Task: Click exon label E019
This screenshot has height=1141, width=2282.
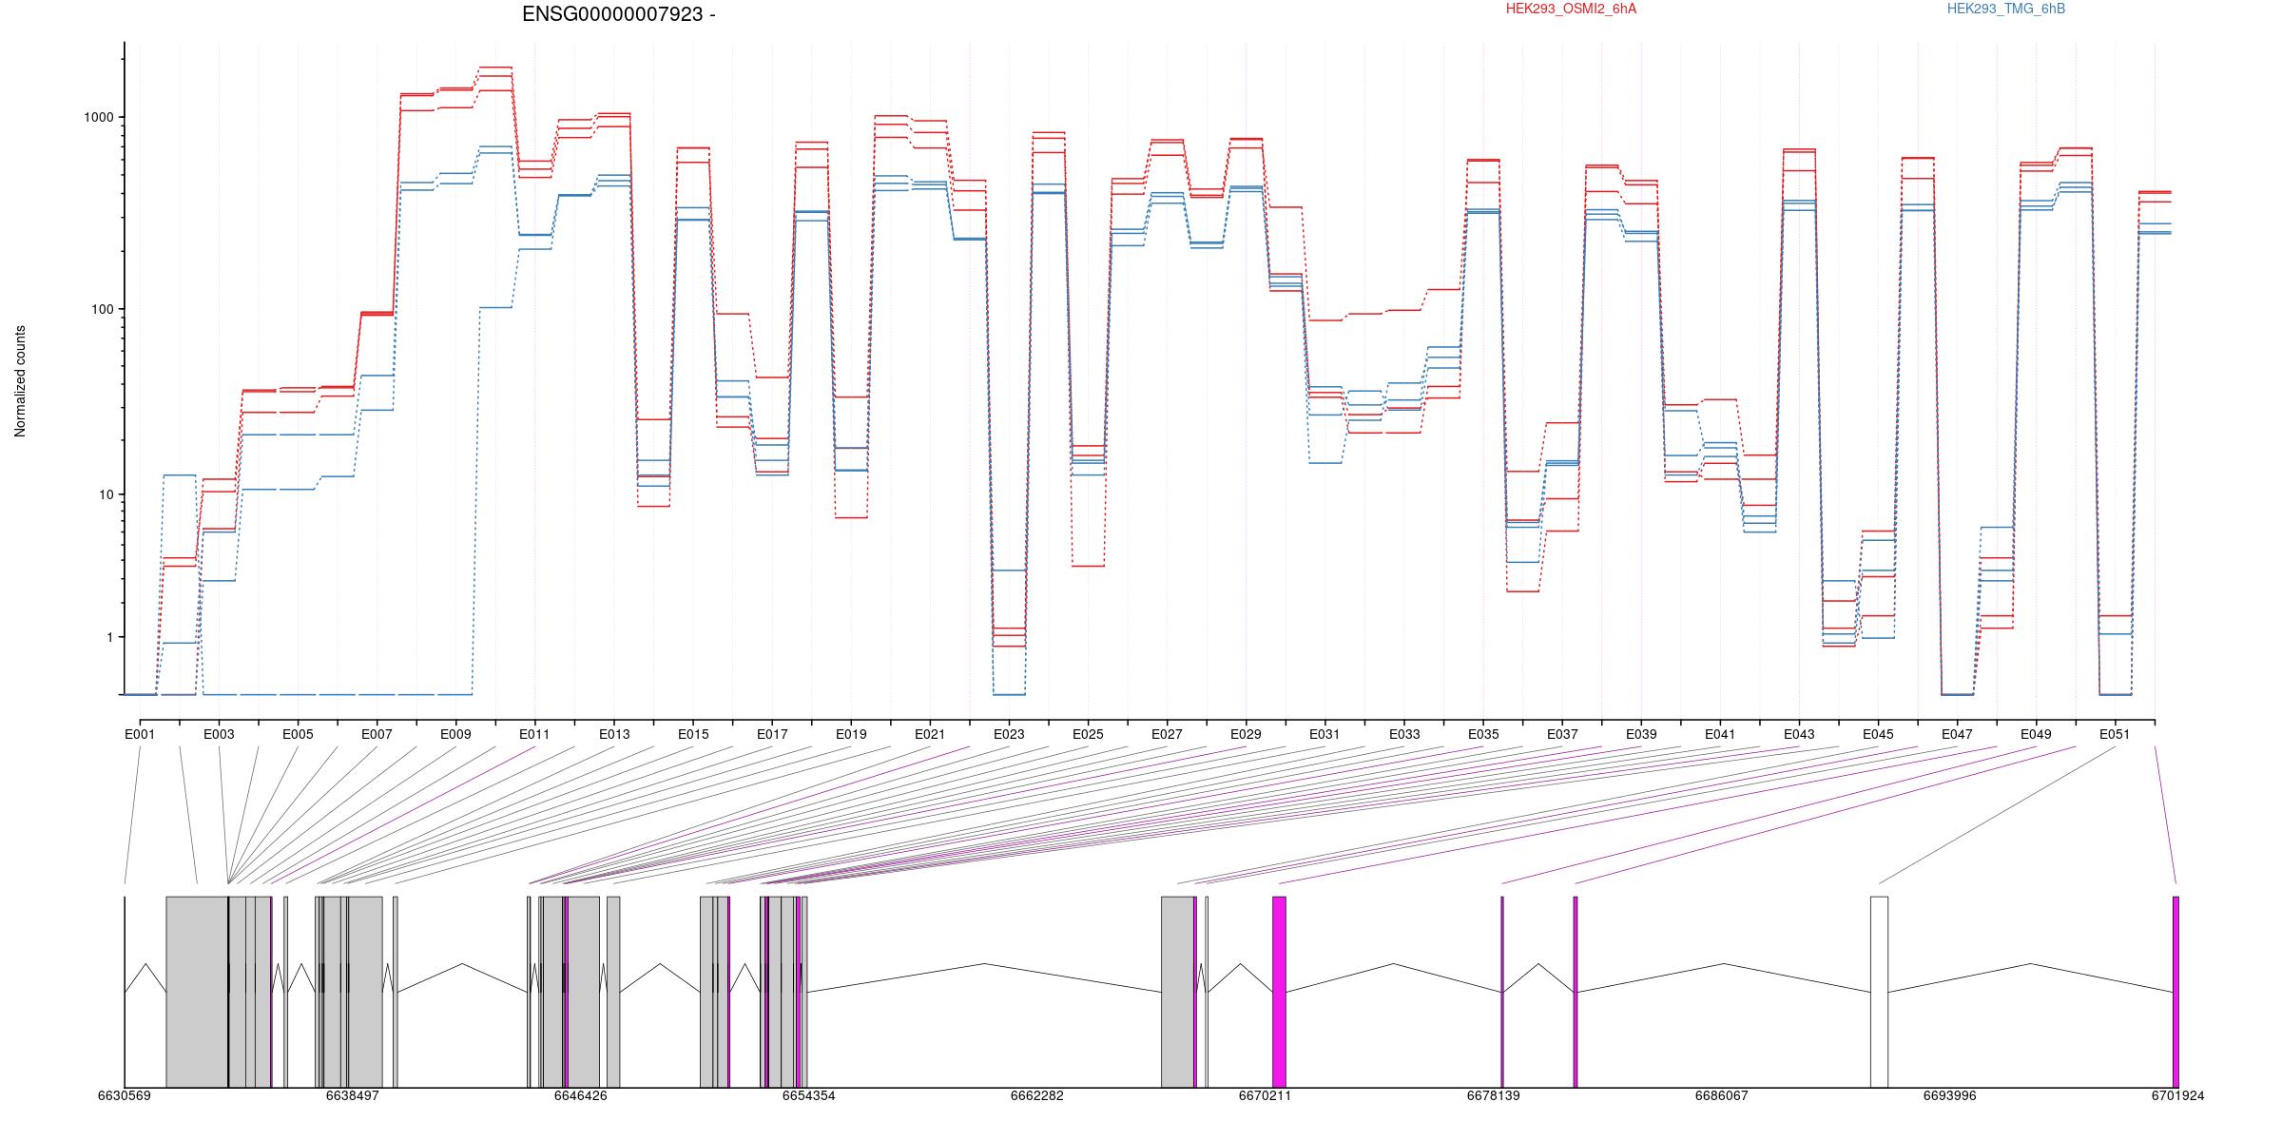Action: pos(851,734)
